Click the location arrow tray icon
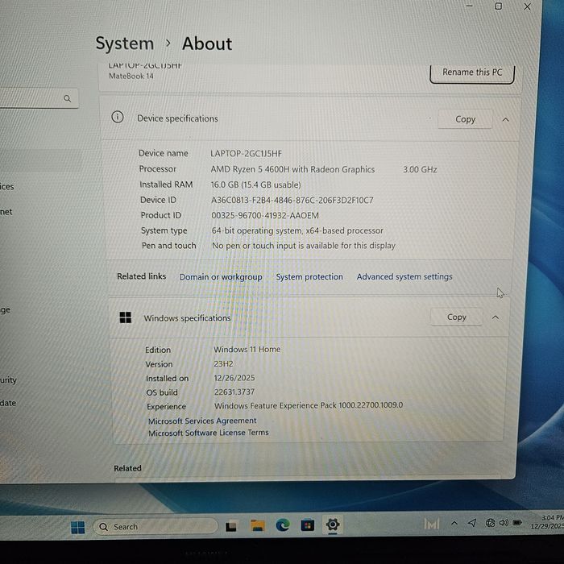The height and width of the screenshot is (564, 564). (472, 523)
